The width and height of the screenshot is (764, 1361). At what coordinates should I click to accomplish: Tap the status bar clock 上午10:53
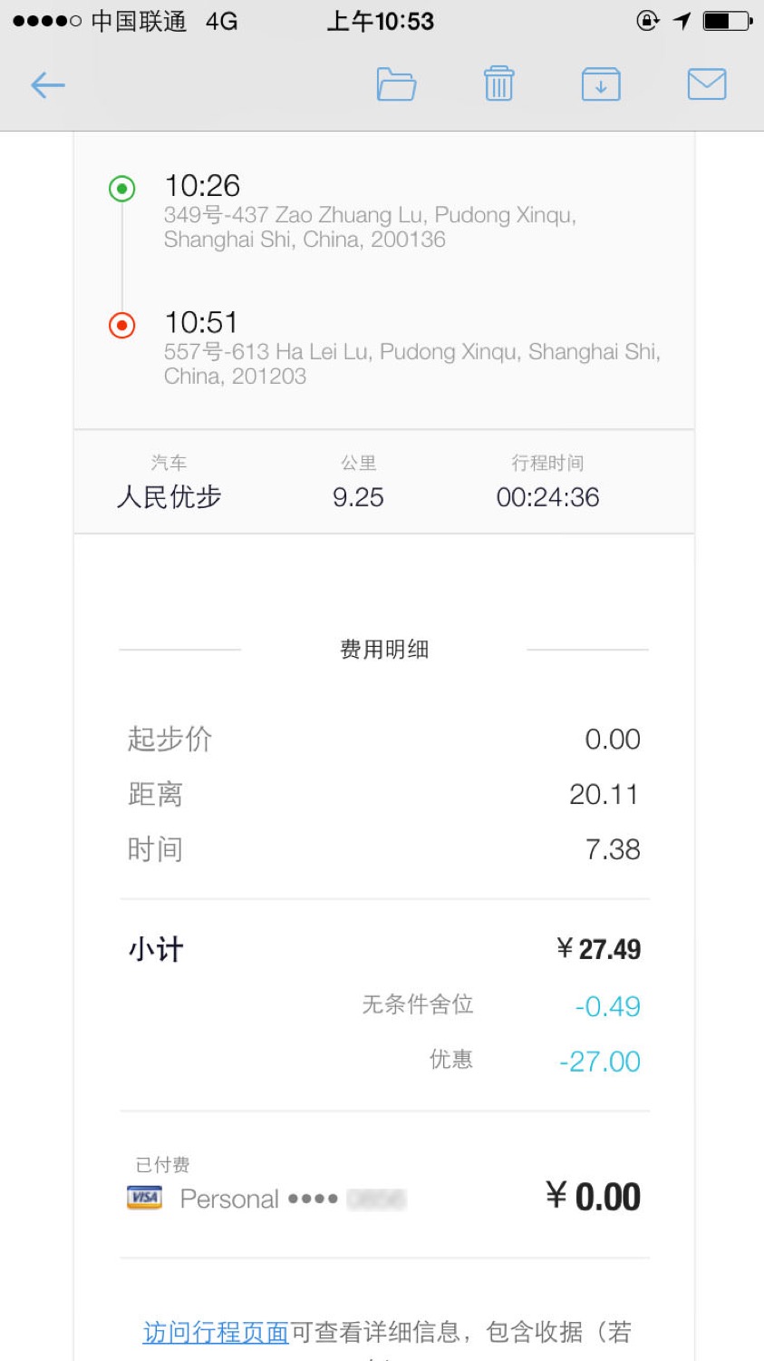click(x=381, y=21)
